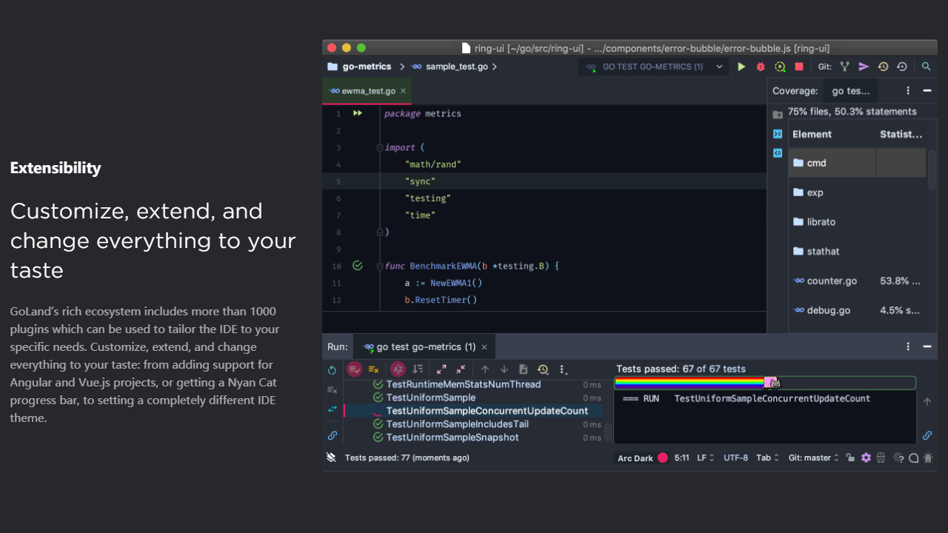The width and height of the screenshot is (948, 533).
Task: Stop the running process
Action: point(799,67)
